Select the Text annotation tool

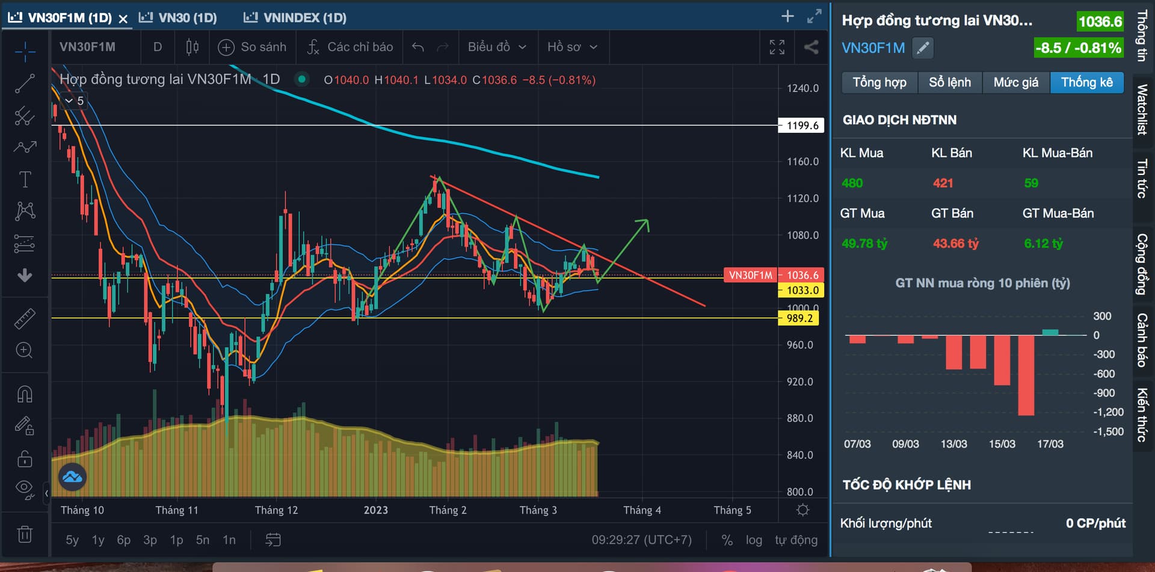25,179
